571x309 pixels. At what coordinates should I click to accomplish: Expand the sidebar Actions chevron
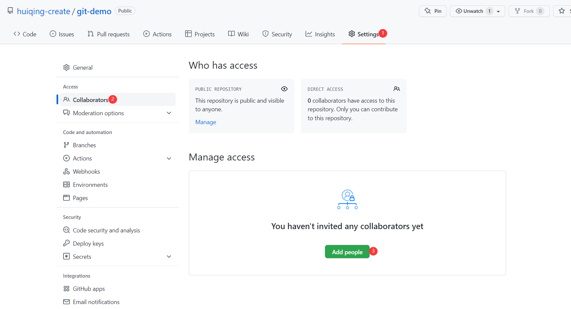tap(169, 158)
